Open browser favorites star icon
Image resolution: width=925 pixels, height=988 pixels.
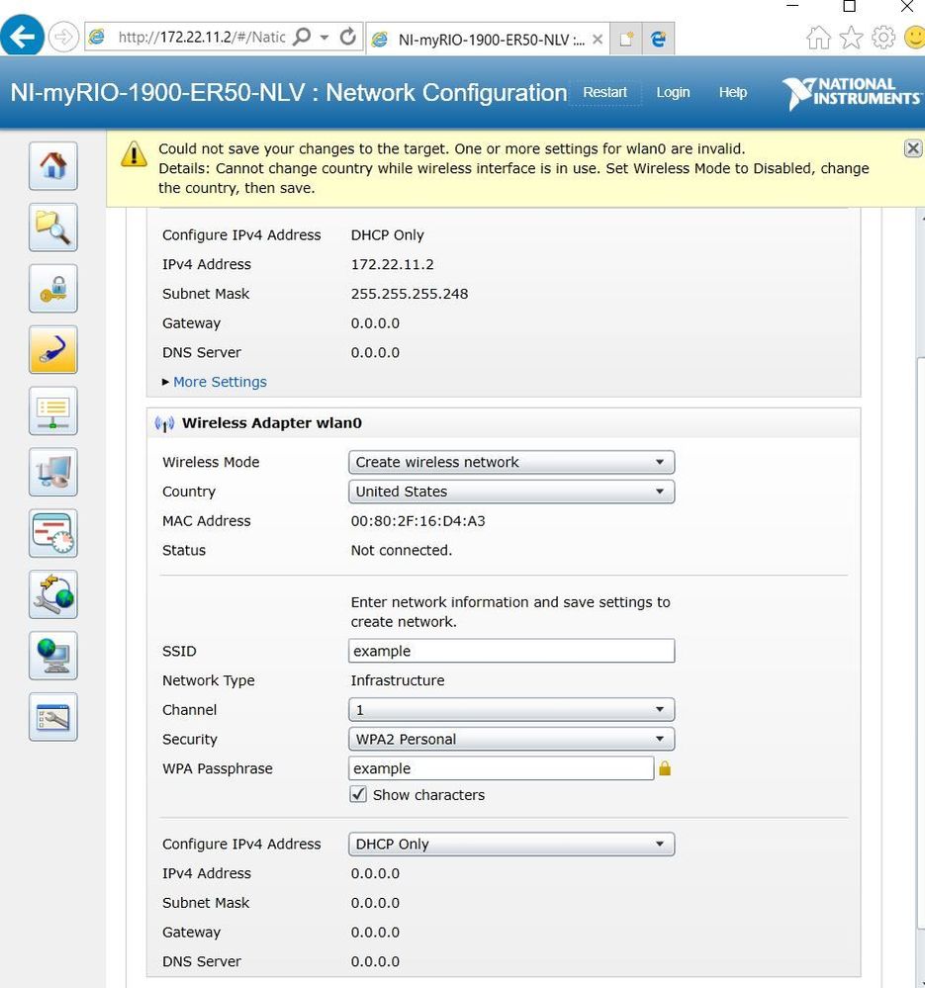tap(851, 38)
